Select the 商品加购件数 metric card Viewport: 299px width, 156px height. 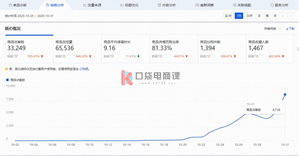point(222,49)
